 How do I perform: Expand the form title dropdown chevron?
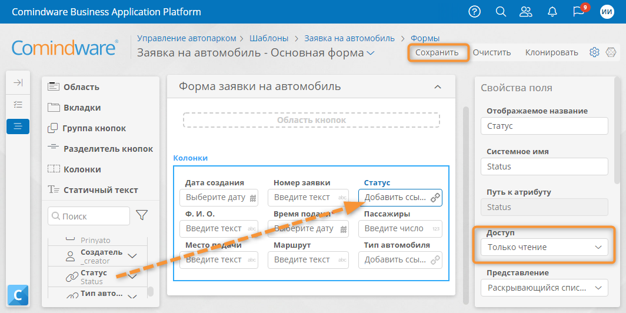click(370, 53)
